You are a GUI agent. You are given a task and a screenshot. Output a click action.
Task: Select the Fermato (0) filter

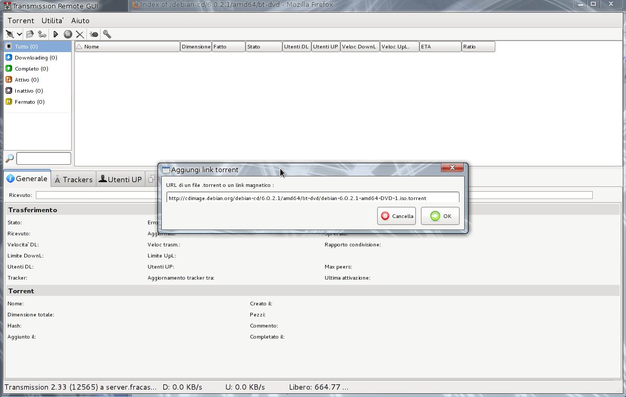coord(37,102)
